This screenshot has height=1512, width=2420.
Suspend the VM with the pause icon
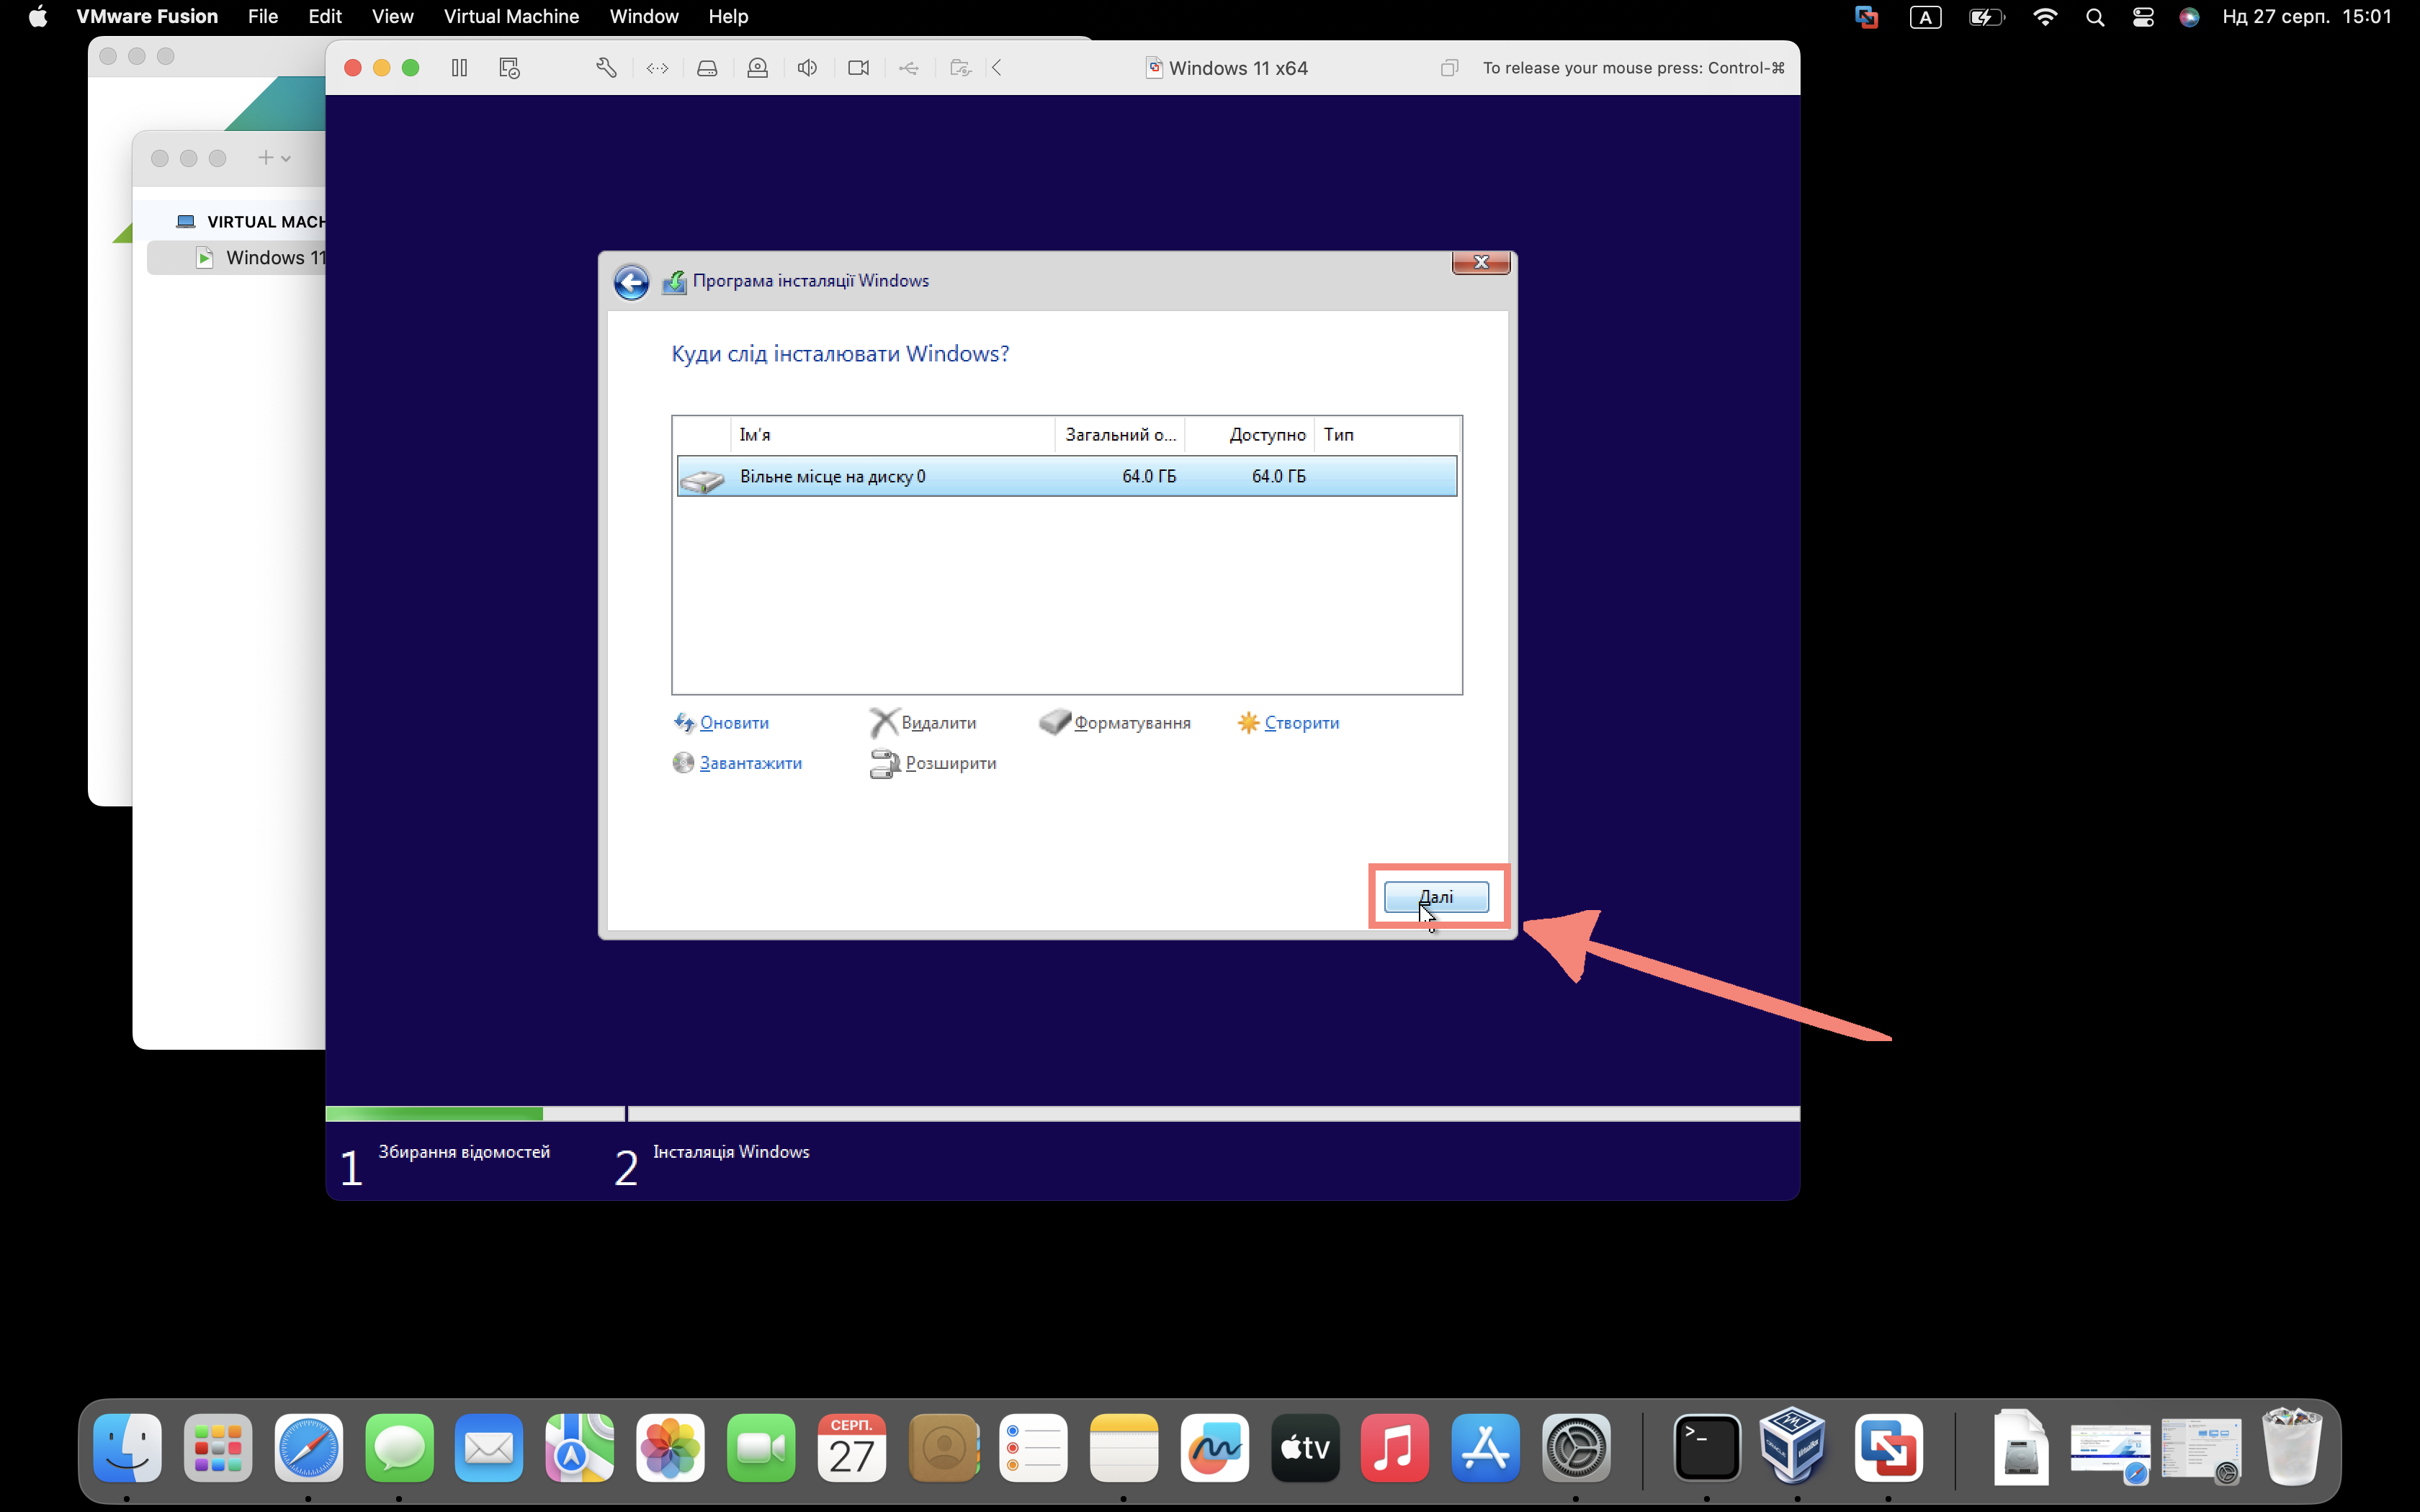(x=459, y=68)
